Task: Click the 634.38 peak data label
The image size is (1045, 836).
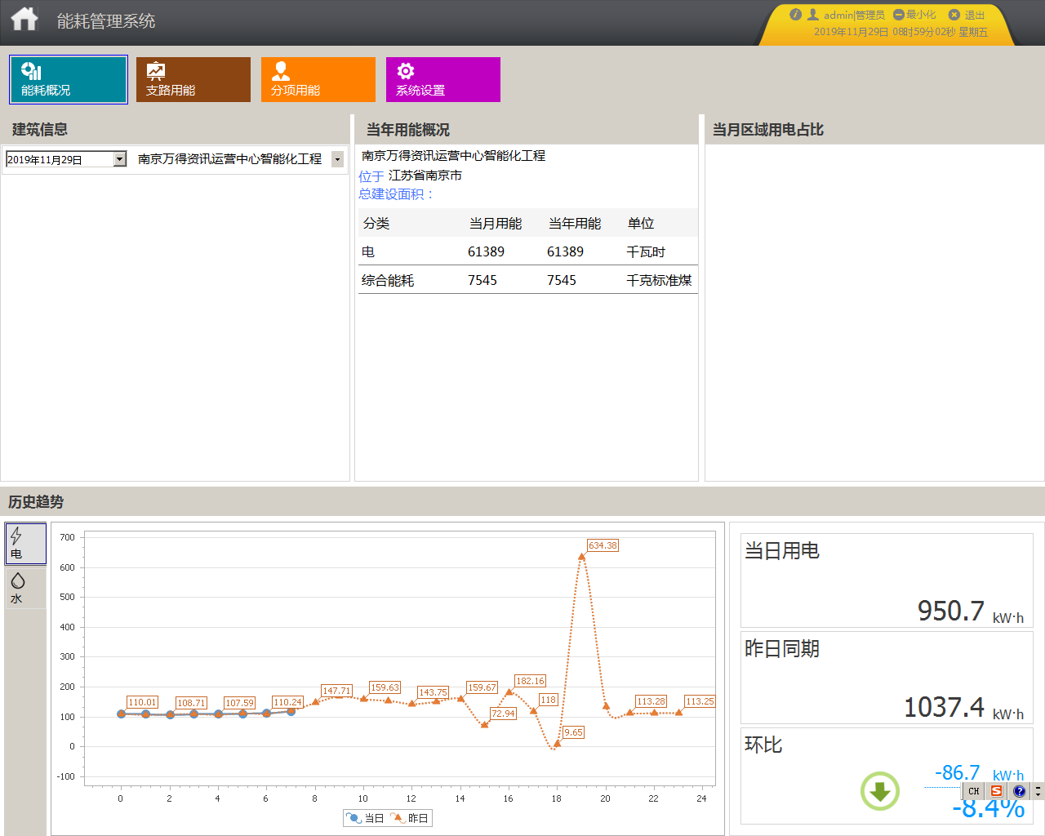Action: [x=603, y=545]
